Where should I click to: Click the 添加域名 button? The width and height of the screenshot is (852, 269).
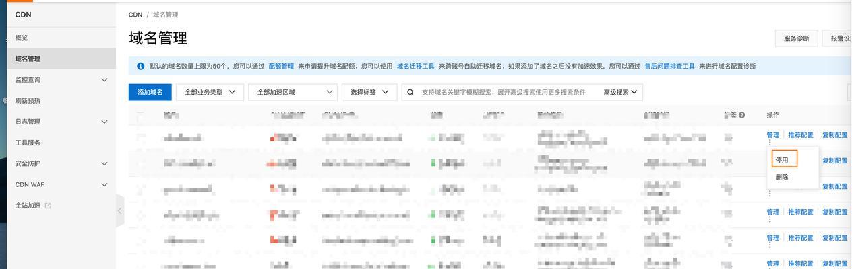click(x=150, y=92)
